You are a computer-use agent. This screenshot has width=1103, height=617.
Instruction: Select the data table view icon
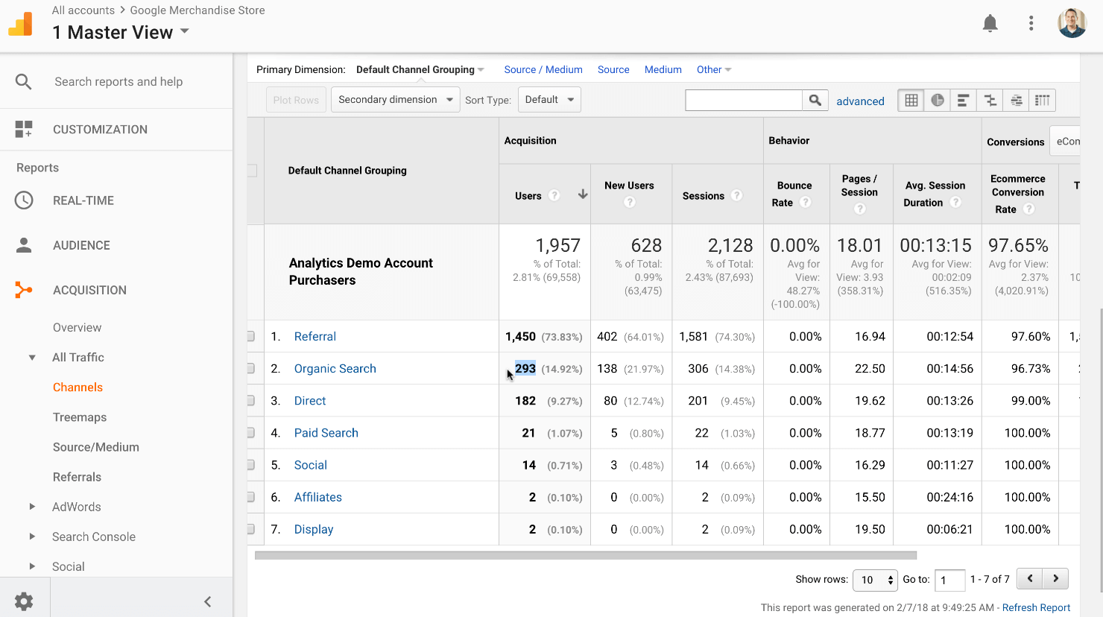point(911,101)
